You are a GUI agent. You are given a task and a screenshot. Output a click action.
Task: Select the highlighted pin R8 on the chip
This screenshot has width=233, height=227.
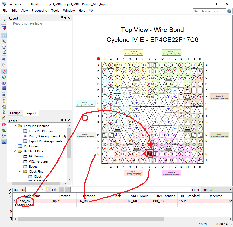[149, 154]
